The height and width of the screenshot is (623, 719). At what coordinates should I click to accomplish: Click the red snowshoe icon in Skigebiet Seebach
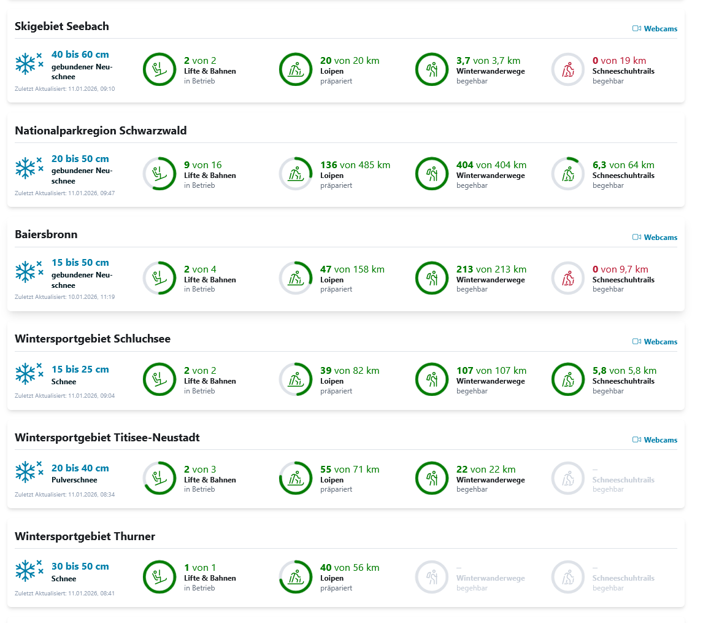point(568,69)
